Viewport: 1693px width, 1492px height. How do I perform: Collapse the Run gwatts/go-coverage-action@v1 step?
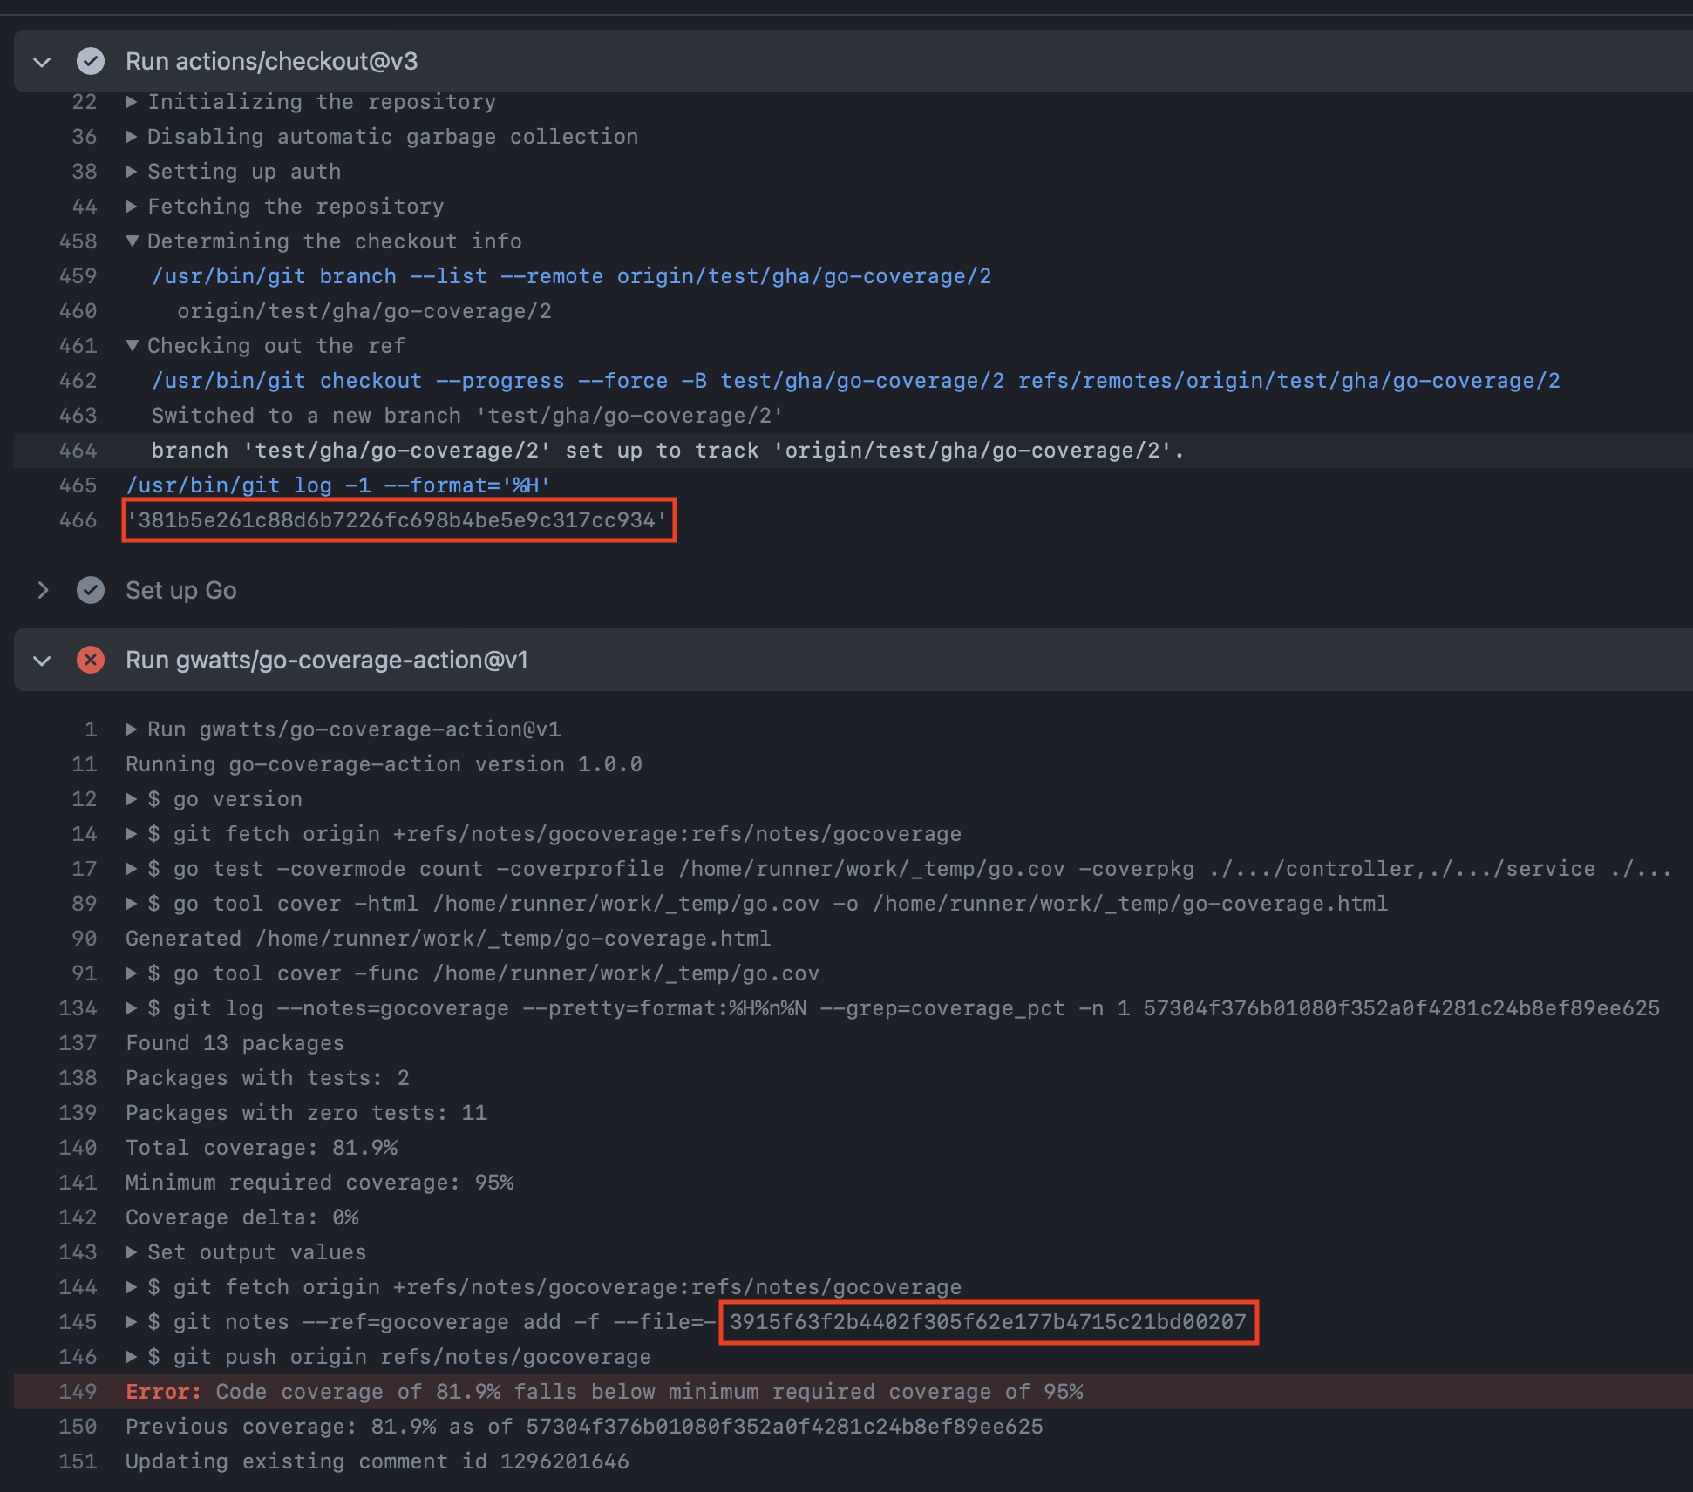[x=41, y=660]
